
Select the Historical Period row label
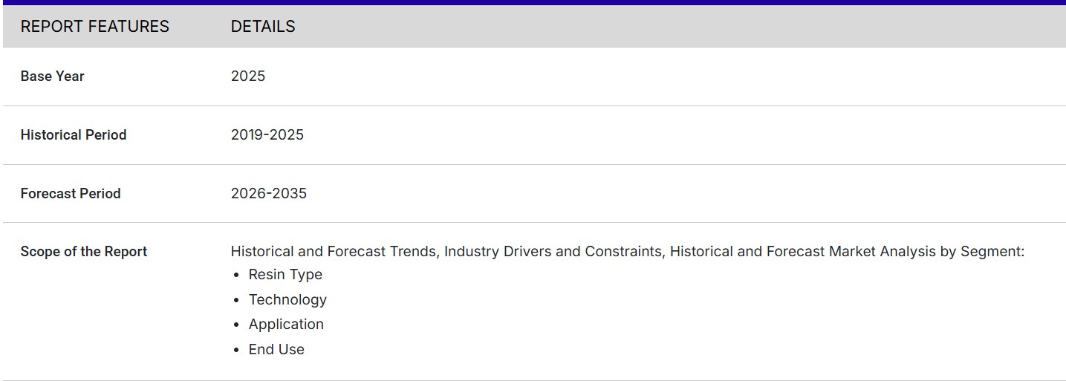74,135
